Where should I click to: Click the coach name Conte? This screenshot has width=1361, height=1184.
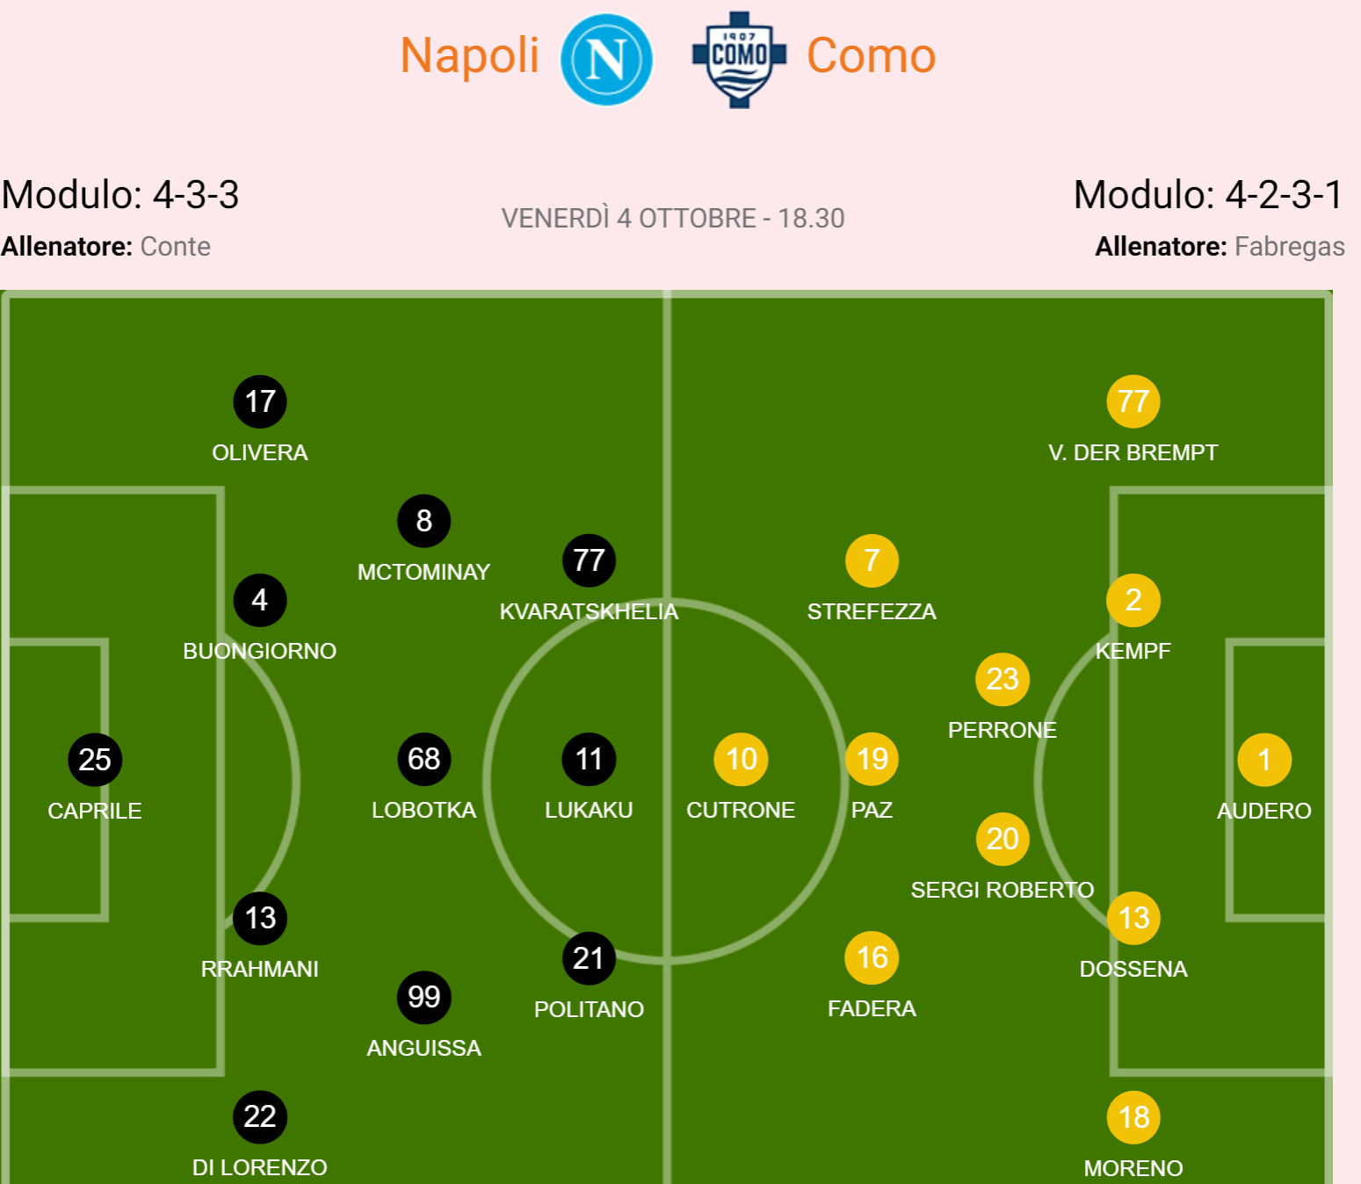tap(175, 247)
